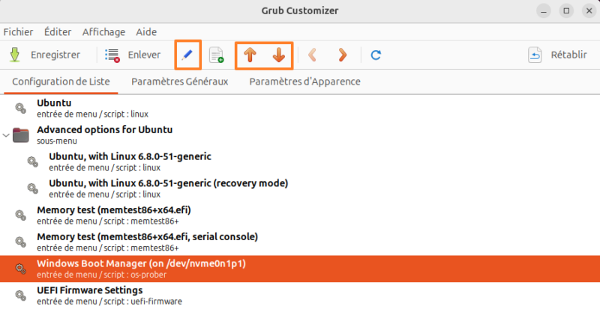Switch to Paramètres d'Apparence tab

point(304,82)
